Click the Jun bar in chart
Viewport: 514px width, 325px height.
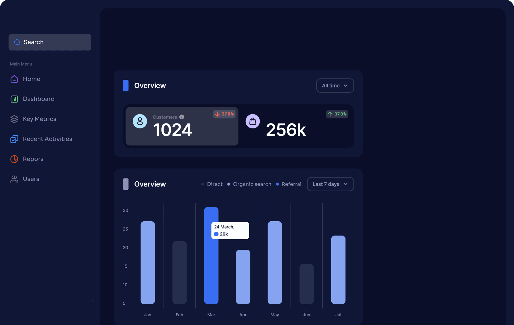click(306, 284)
